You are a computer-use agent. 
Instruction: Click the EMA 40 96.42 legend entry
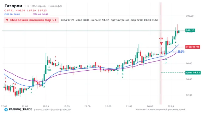(x=40, y=14)
